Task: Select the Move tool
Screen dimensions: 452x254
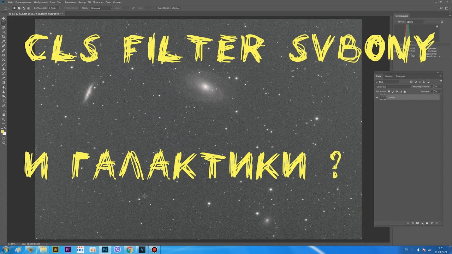Action: (4, 18)
